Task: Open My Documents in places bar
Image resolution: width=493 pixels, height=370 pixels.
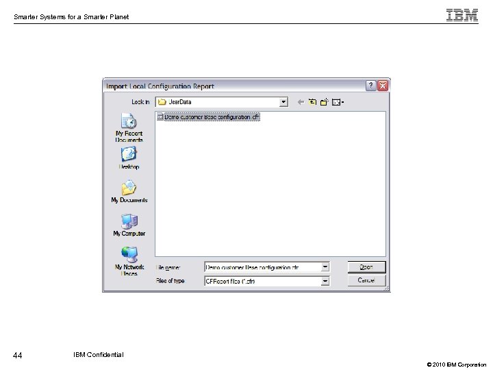Action: (x=129, y=191)
